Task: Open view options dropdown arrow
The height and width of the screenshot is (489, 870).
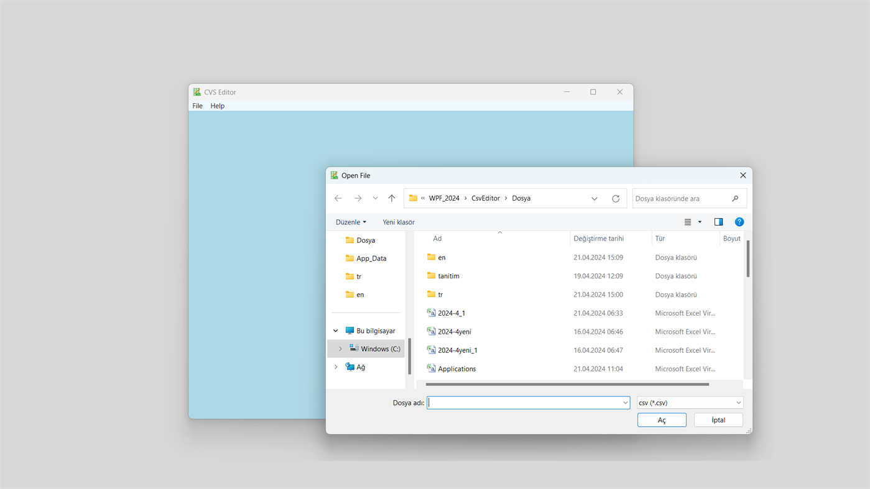Action: [x=700, y=222]
